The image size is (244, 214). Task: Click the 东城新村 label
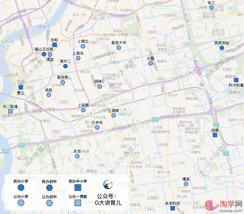click(x=127, y=10)
